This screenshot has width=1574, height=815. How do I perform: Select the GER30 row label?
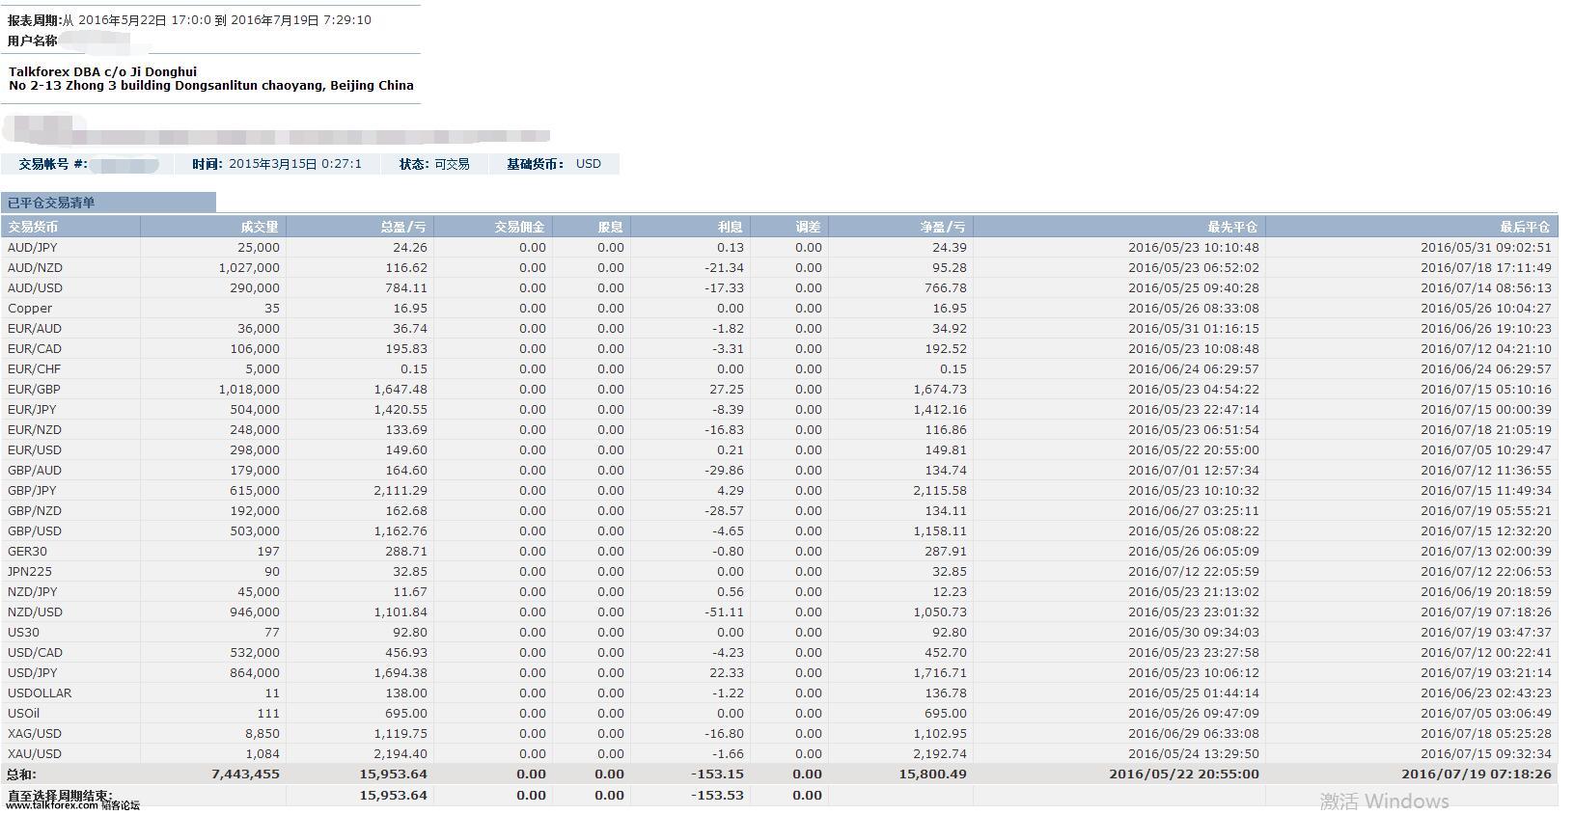27,552
